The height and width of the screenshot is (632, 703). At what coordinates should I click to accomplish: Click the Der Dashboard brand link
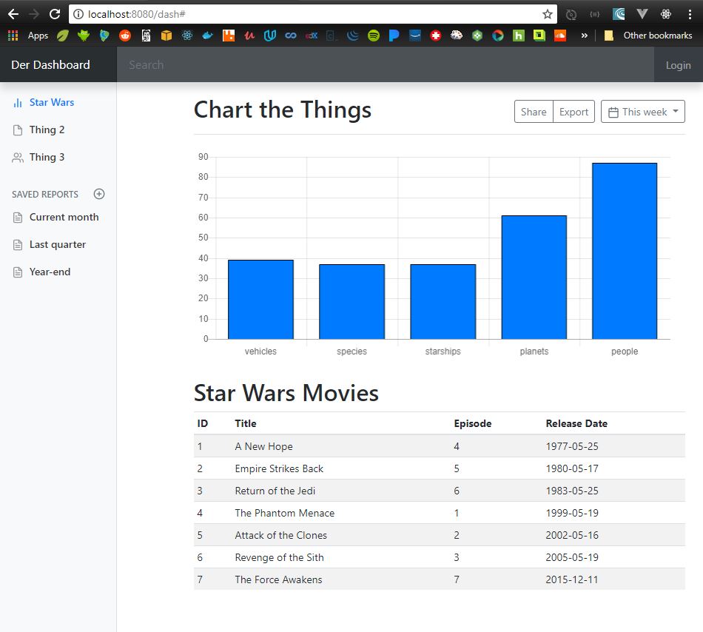pos(50,65)
